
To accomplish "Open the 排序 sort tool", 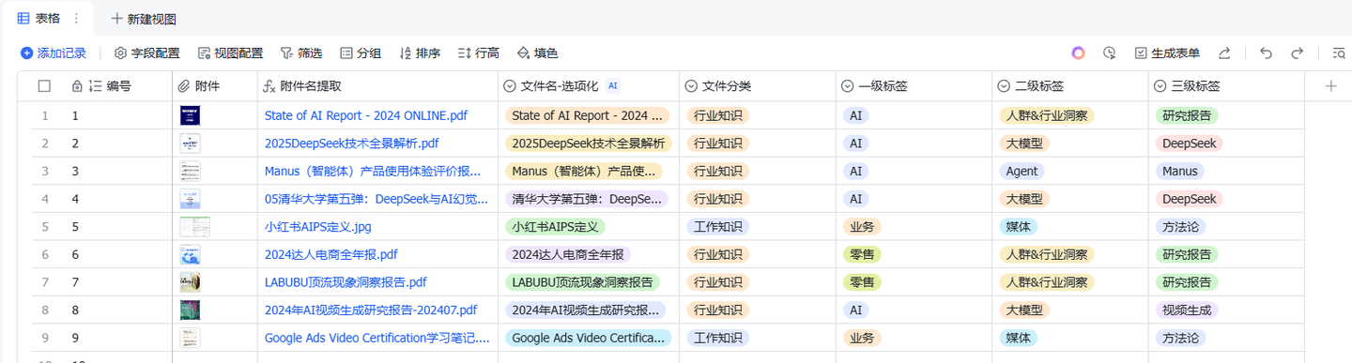I will (x=420, y=53).
